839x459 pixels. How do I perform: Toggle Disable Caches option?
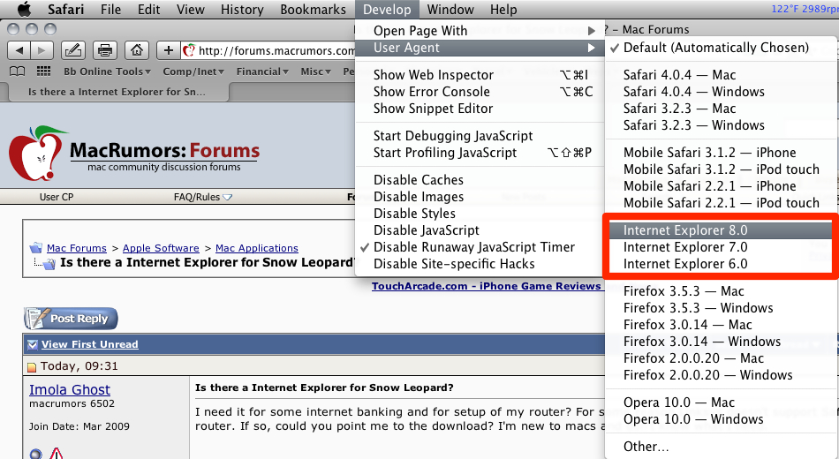tap(480, 180)
